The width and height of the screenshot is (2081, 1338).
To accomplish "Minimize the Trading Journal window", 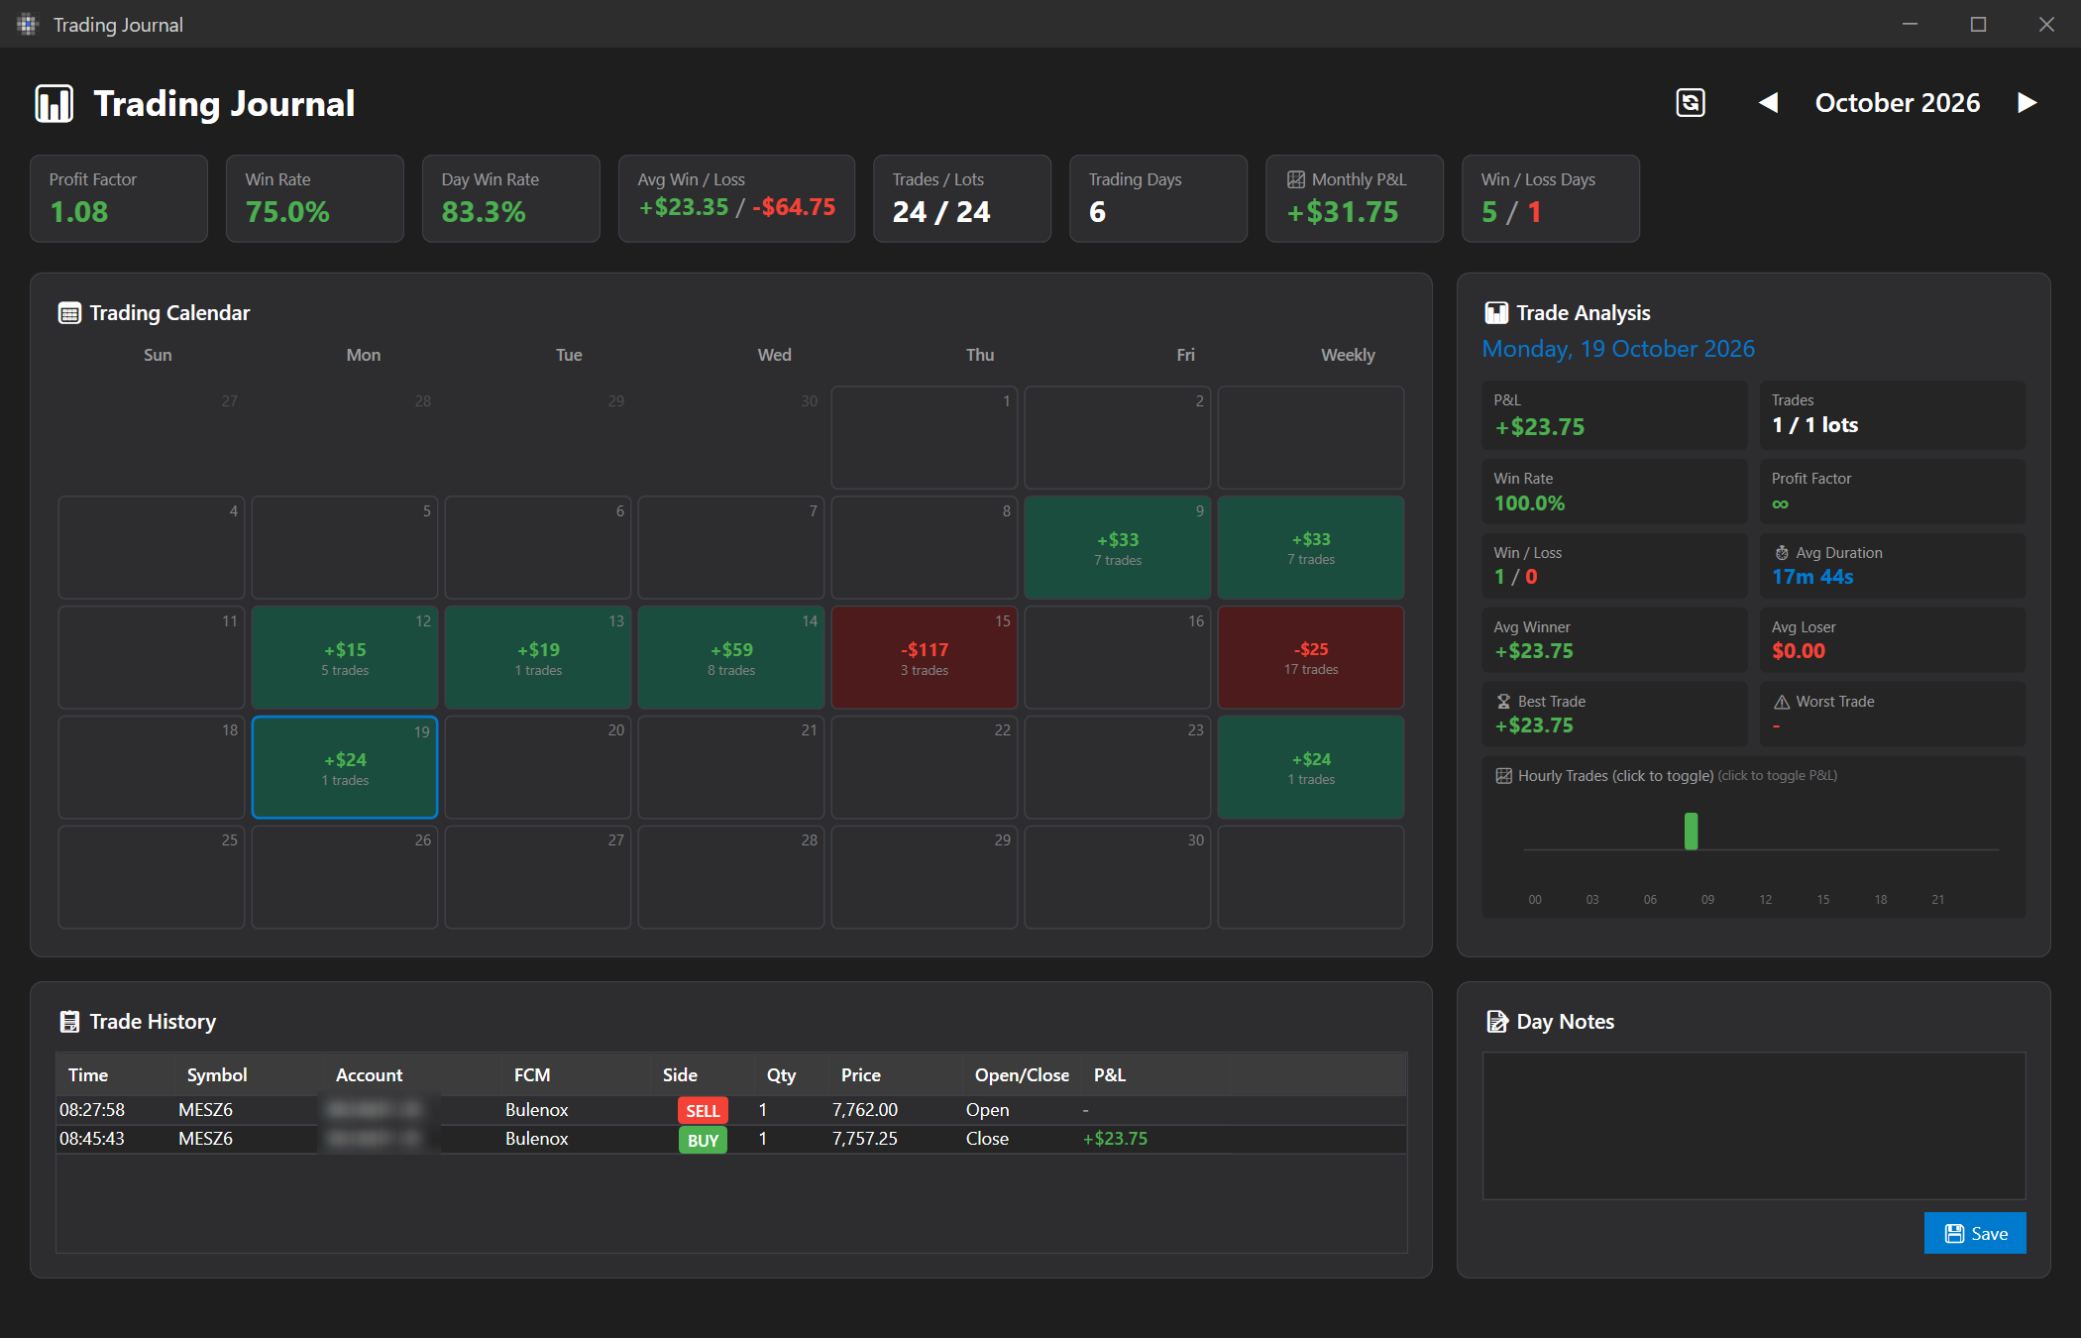I will [x=1911, y=24].
